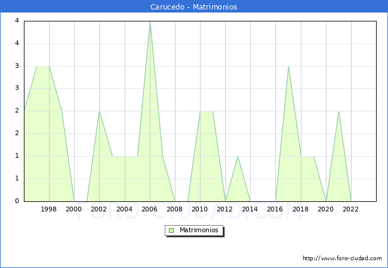Click the 2013 peak data point

[x=238, y=156]
